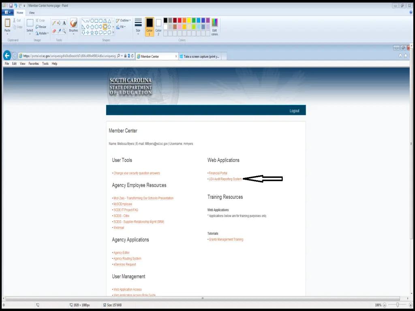Click the browser Back arrow button
This screenshot has height=311, width=415.
(7, 55)
